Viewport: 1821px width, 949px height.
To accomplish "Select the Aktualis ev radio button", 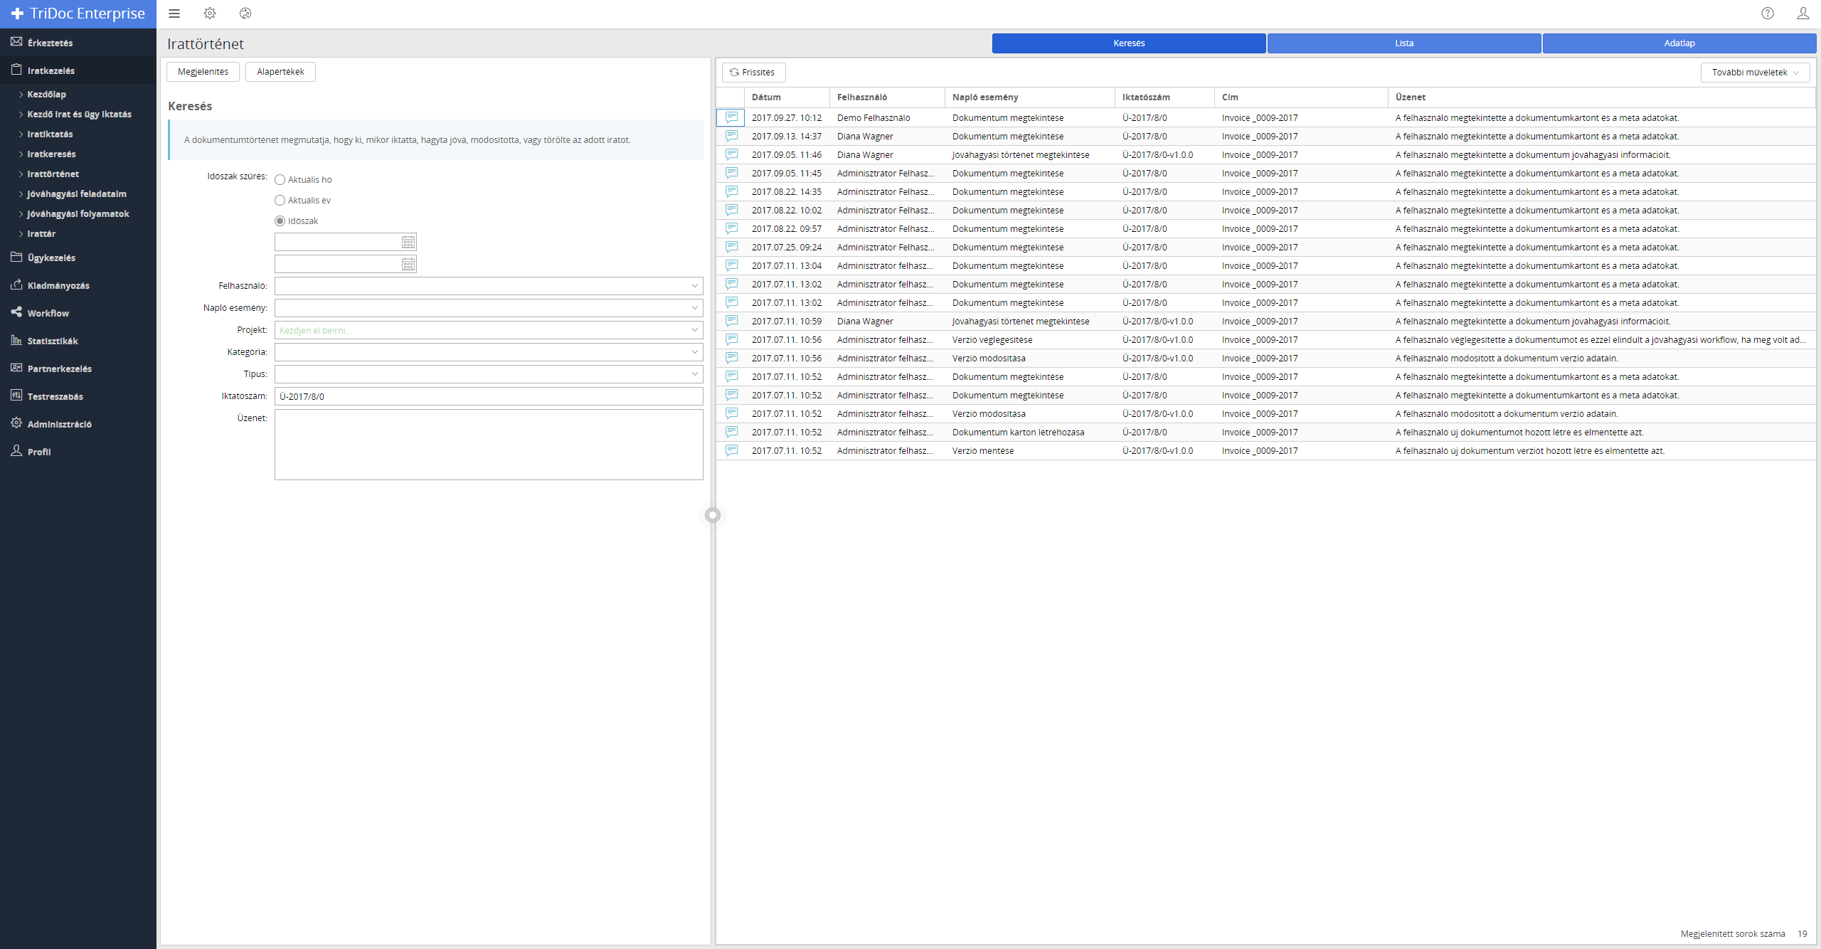I will [280, 201].
